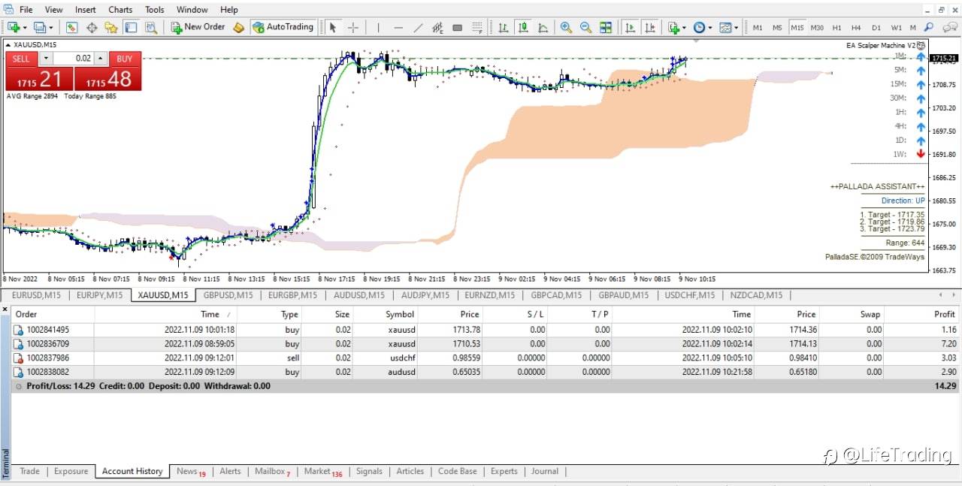
Task: Open the volume dropdown arrow by SELL
Action: click(x=46, y=59)
